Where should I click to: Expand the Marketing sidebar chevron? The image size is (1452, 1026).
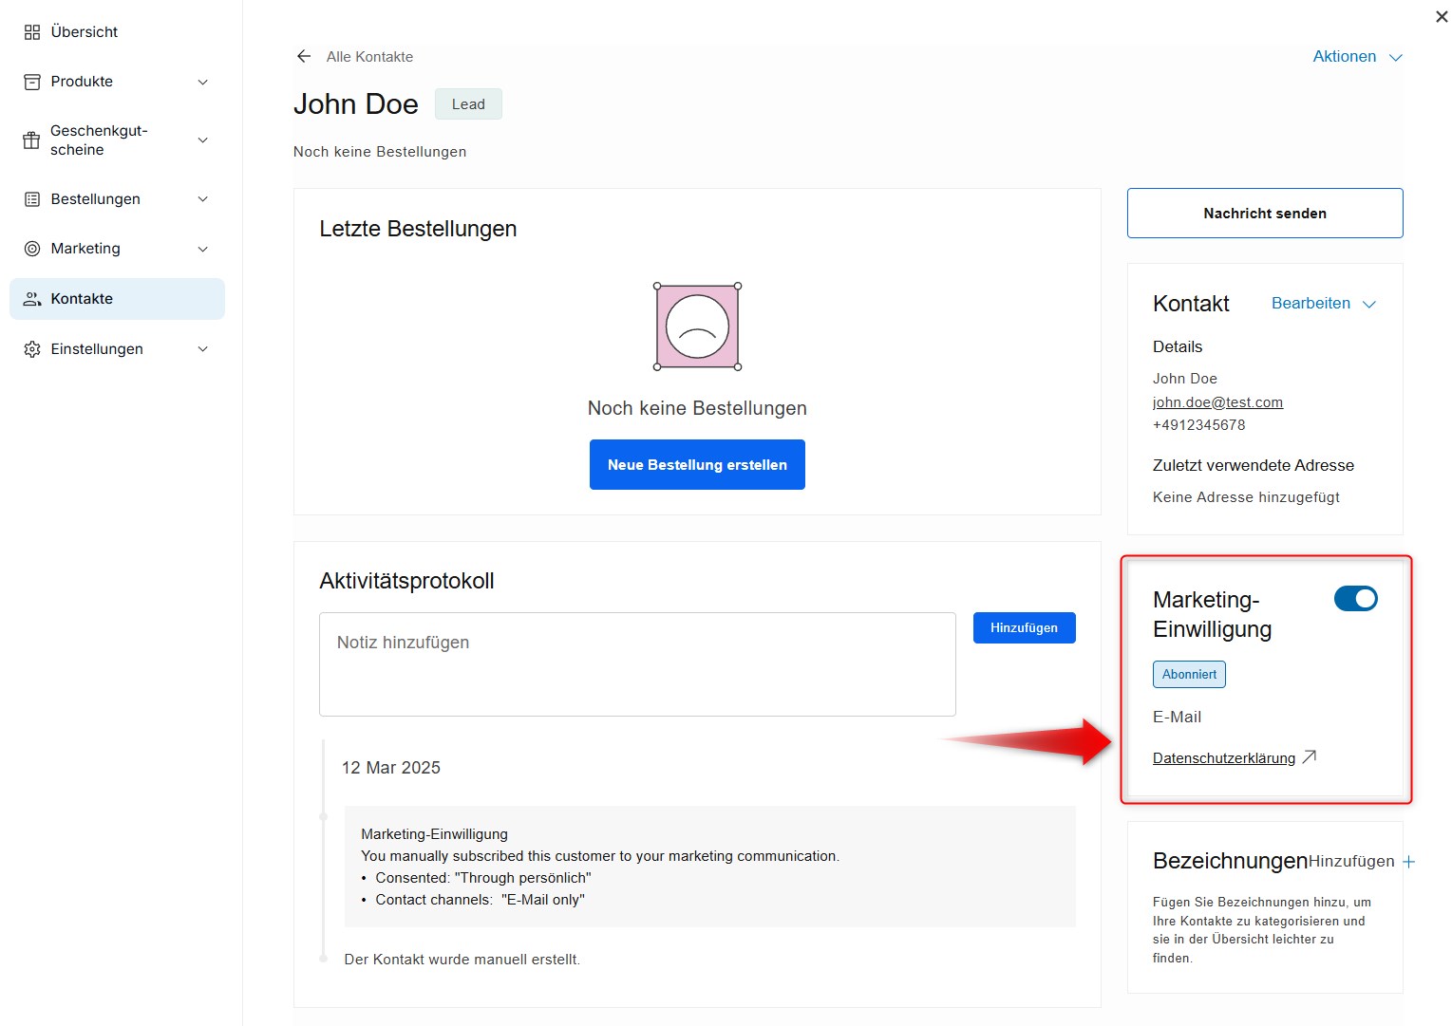(x=202, y=250)
